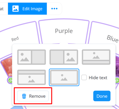The width and height of the screenshot is (119, 109).
Task: Click picture icon in Edit Image tab
Action: (x=15, y=9)
